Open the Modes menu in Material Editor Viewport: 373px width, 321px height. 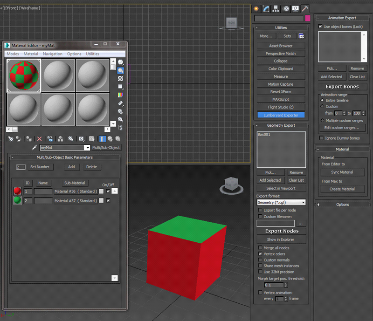tap(13, 54)
